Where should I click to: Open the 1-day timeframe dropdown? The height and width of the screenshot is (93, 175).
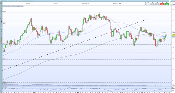click(x=10, y=1)
